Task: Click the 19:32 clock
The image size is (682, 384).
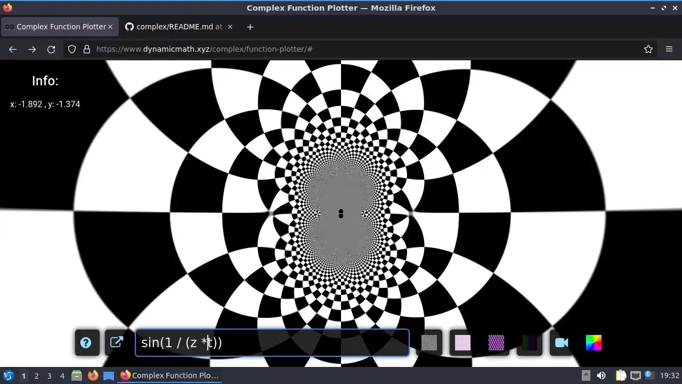Action: 669,375
